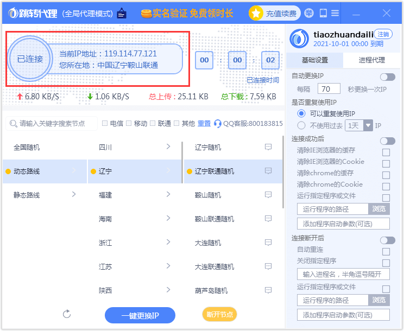Expand the 静态路线 arrow
The height and width of the screenshot is (331, 404).
coord(74,194)
